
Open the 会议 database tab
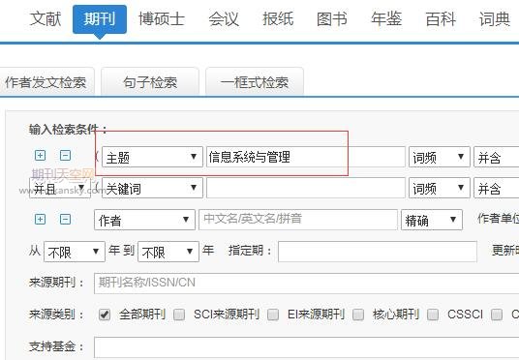pyautogui.click(x=224, y=18)
